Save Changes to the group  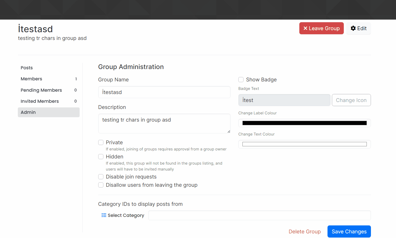tap(349, 232)
